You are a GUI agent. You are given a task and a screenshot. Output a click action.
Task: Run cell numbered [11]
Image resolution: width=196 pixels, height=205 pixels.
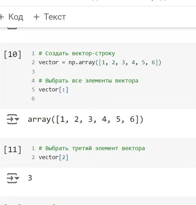tap(12, 150)
